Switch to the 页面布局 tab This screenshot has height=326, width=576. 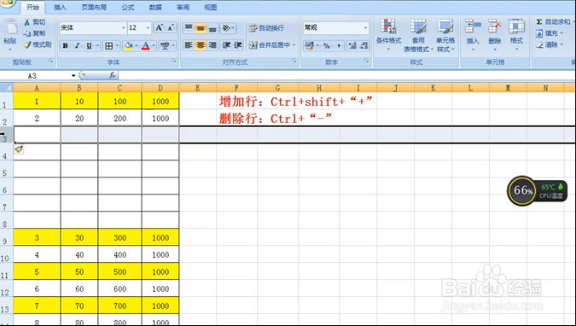coord(94,8)
